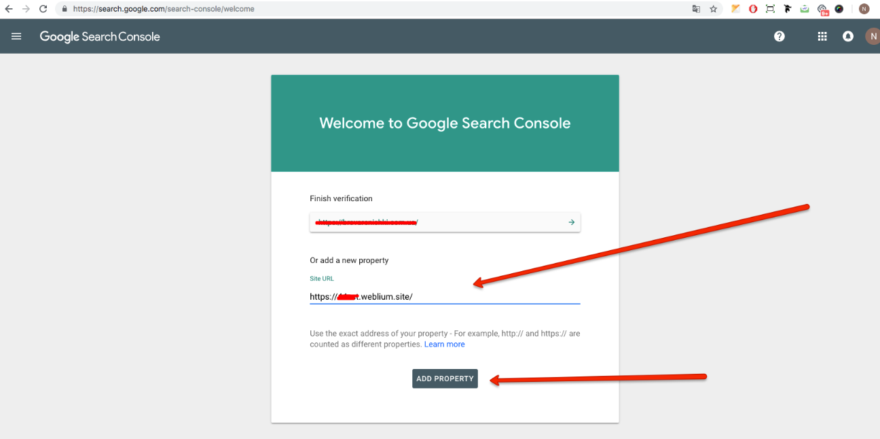Viewport: 880px width, 439px height.
Task: Click the Site URL input field
Action: point(445,296)
